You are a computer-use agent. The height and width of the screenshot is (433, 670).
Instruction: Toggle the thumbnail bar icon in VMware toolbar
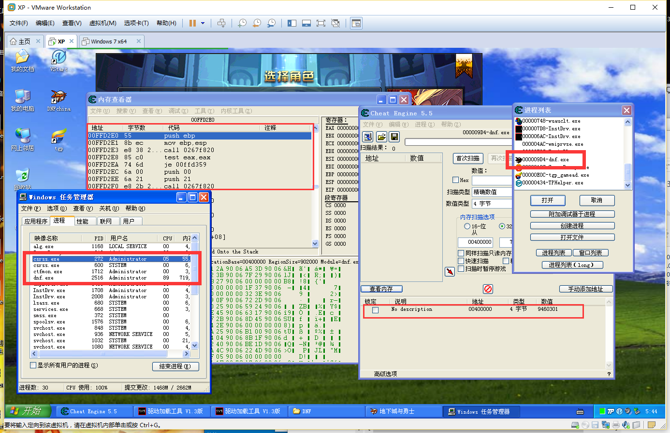pos(306,23)
